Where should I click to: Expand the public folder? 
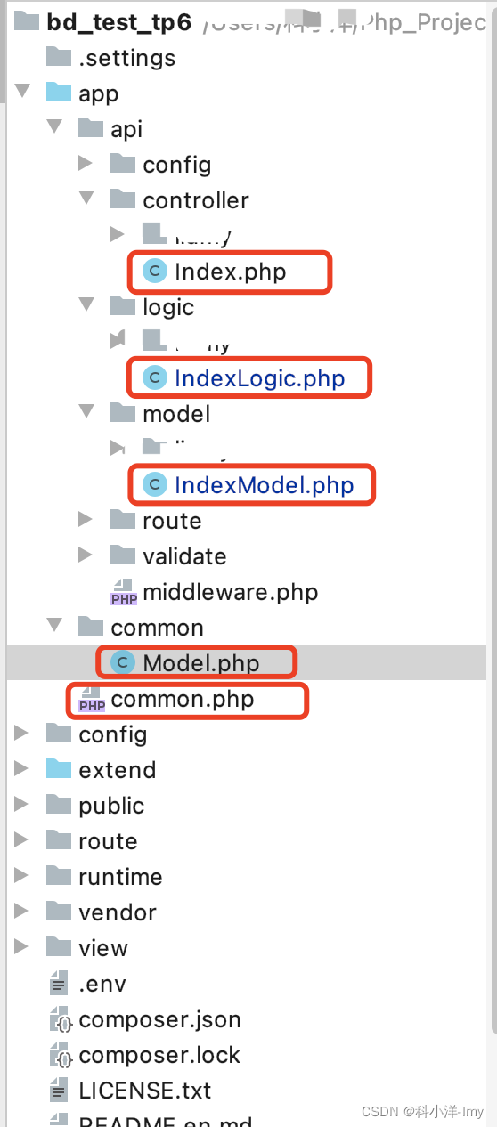tap(21, 805)
